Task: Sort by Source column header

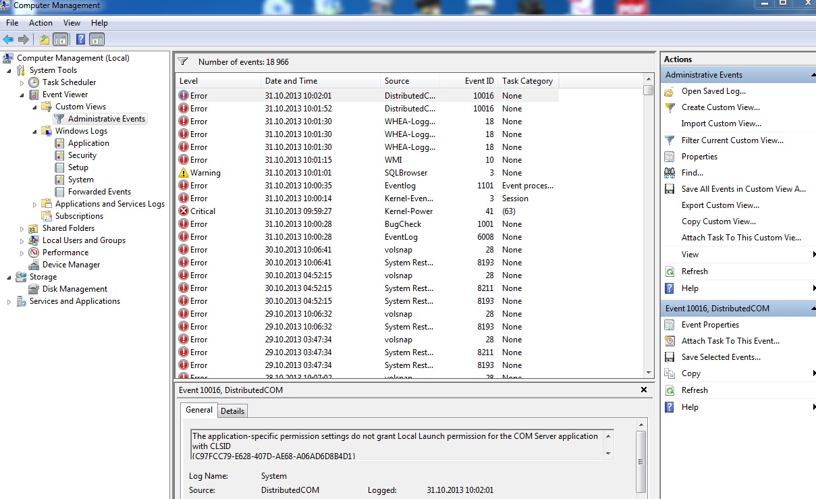Action: [410, 81]
